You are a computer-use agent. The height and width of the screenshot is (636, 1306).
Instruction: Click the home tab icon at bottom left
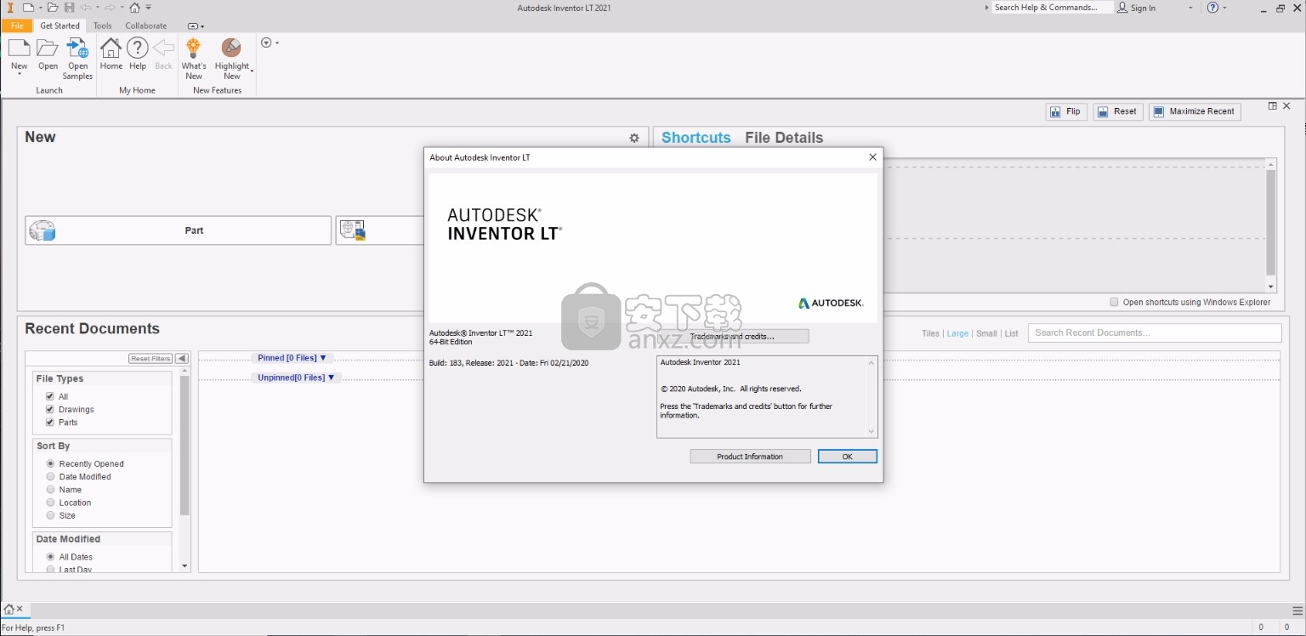coord(9,610)
